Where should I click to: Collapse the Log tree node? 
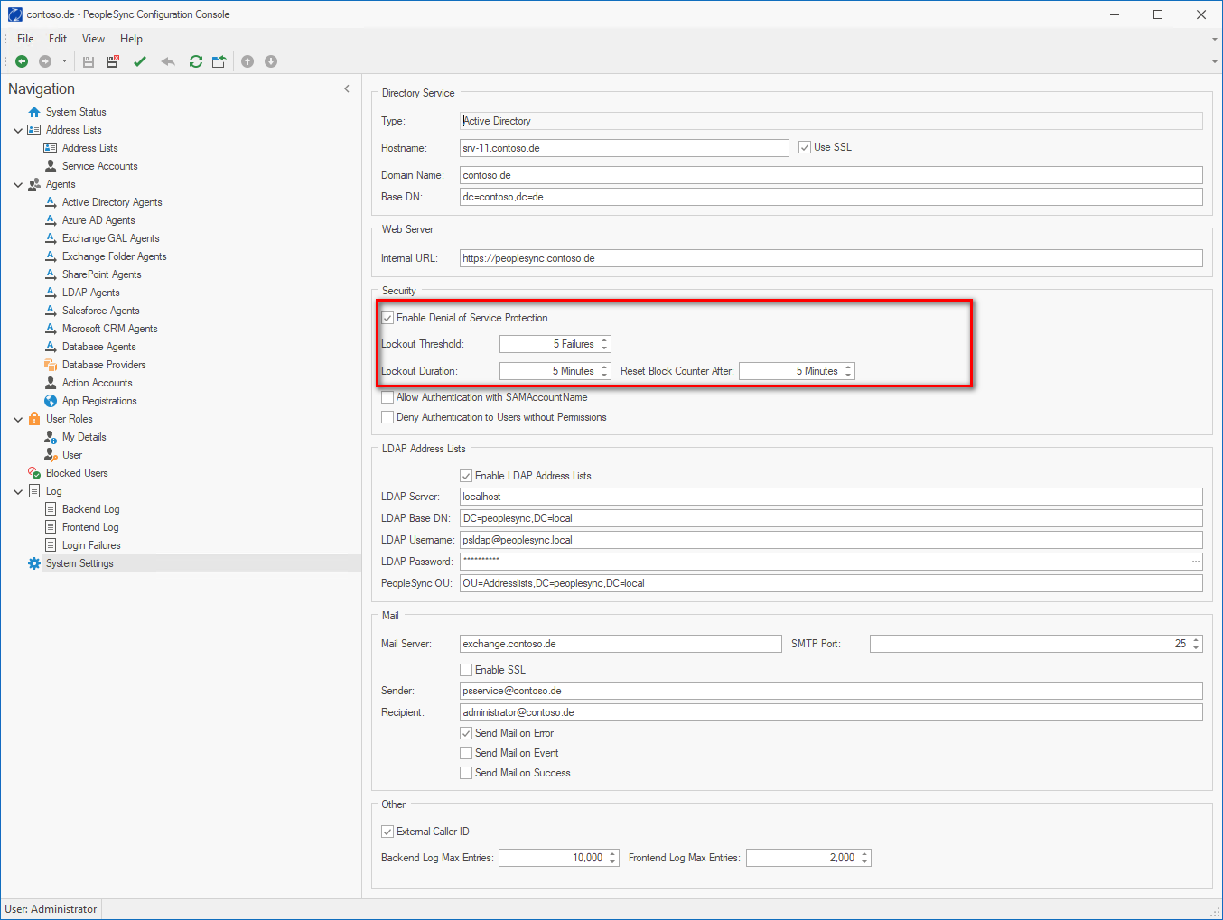18,491
